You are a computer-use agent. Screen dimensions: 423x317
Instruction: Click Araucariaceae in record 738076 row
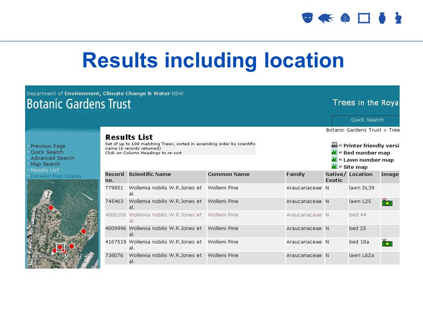[304, 255]
